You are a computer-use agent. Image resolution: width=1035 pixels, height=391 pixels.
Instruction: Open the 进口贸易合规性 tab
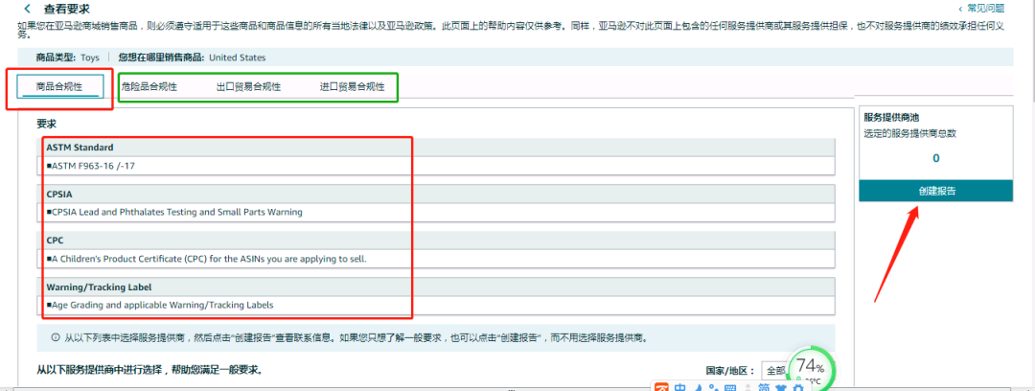pyautogui.click(x=352, y=87)
